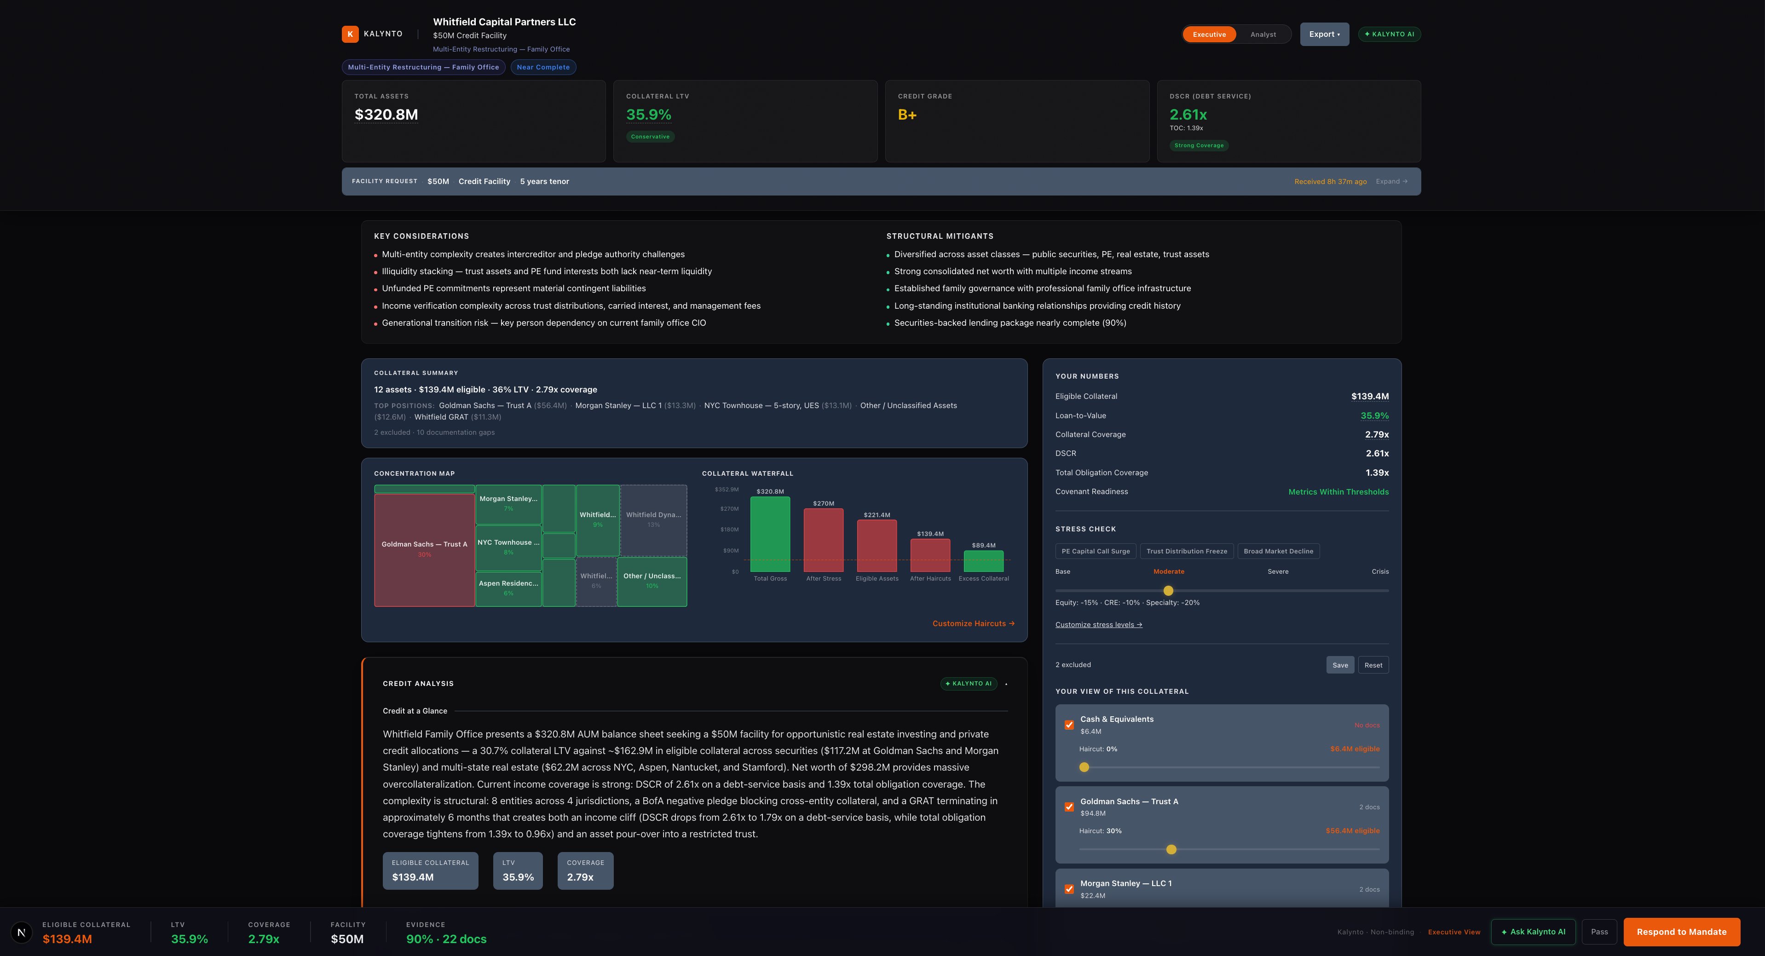Click the Excess Collateral waterfall bar
The width and height of the screenshot is (1765, 956).
983,560
